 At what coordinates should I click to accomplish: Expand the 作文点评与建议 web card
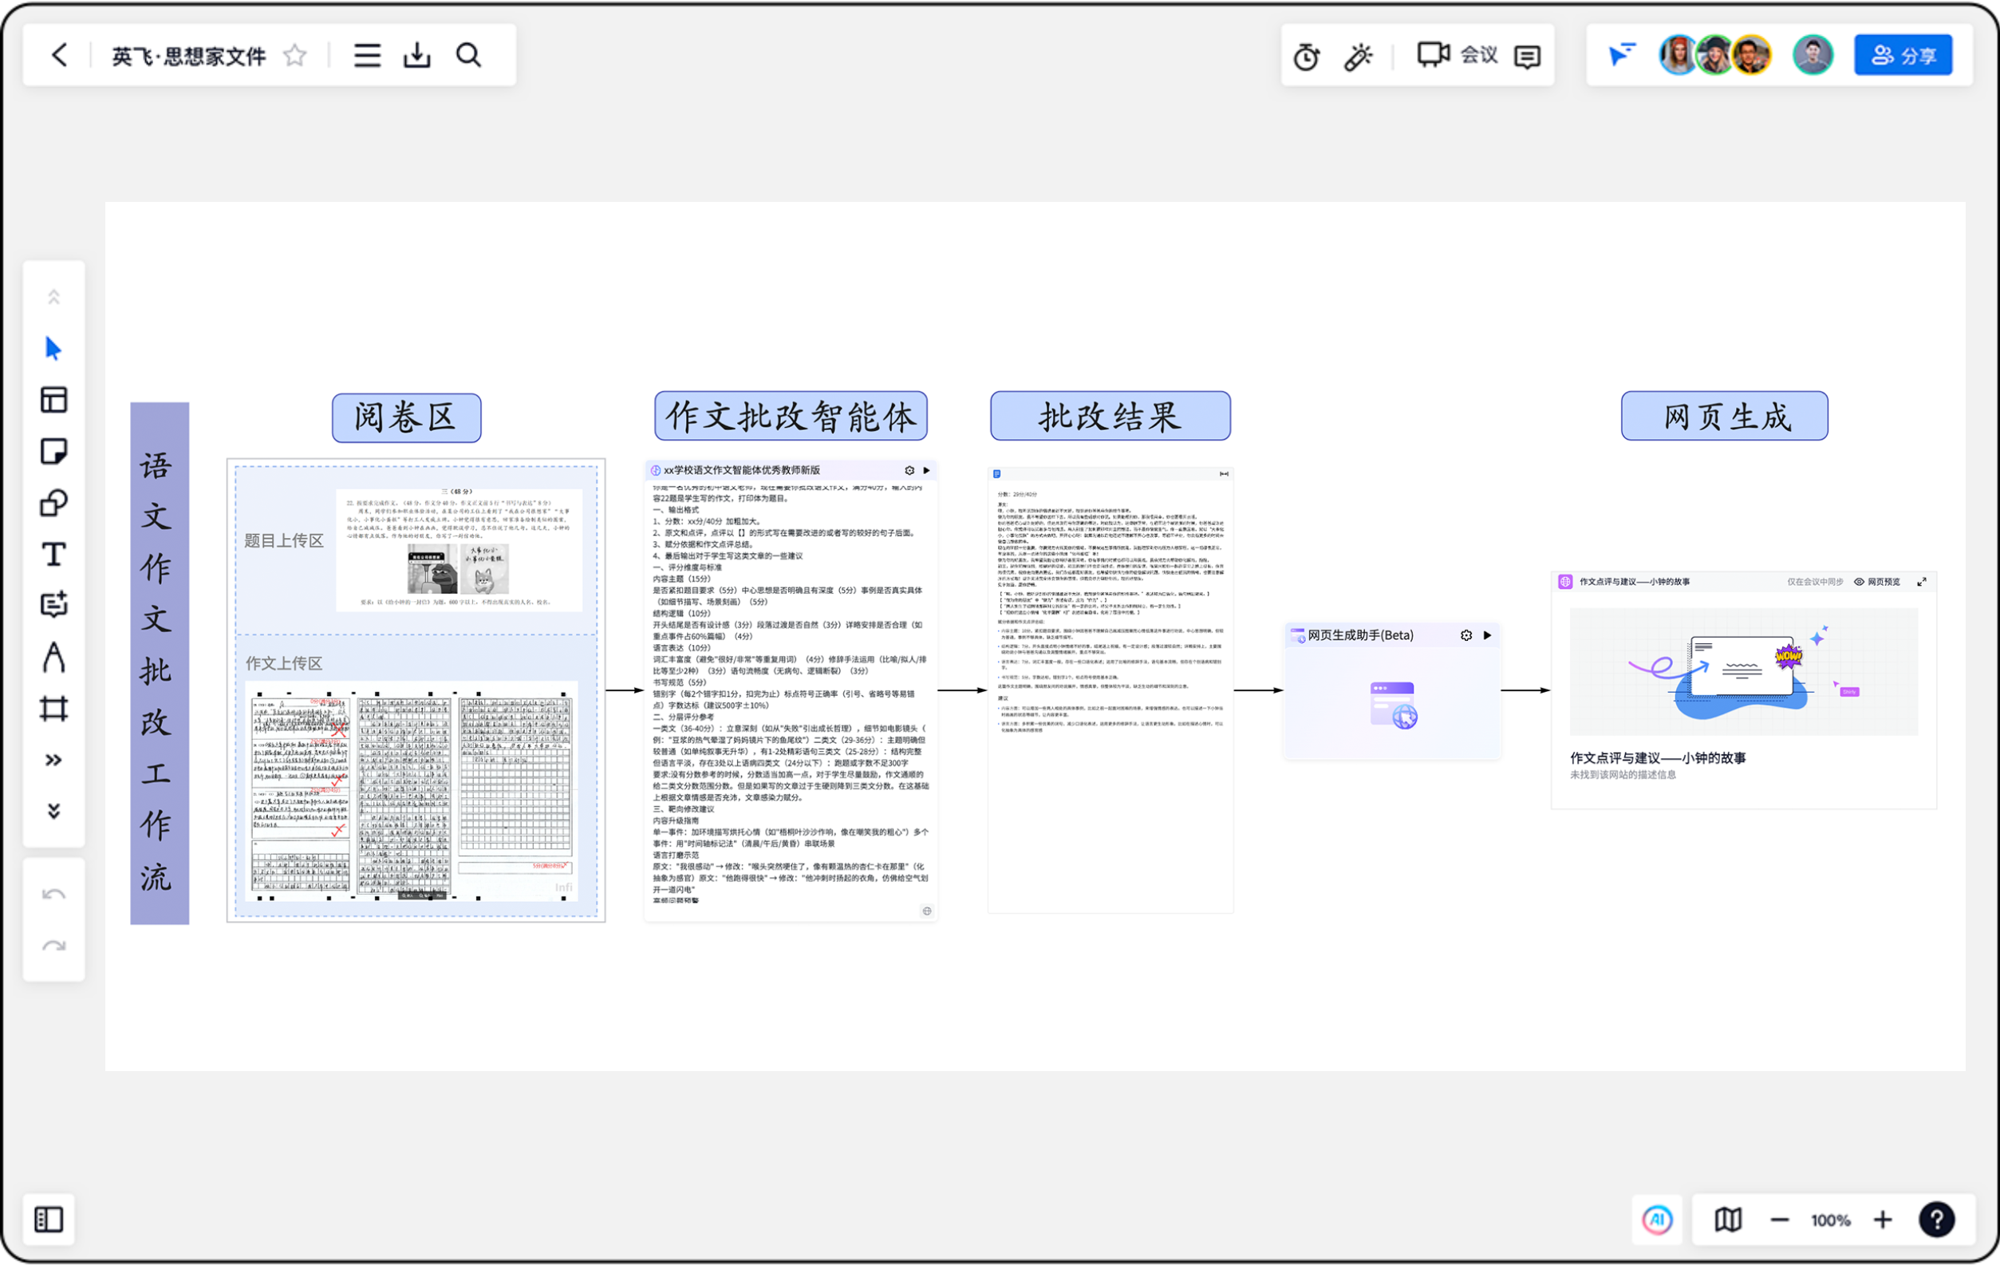point(1921,583)
